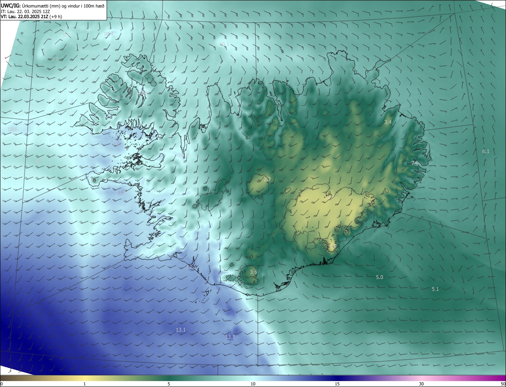Click the 6.1 value on the map
The width and height of the screenshot is (506, 387).
[486, 151]
